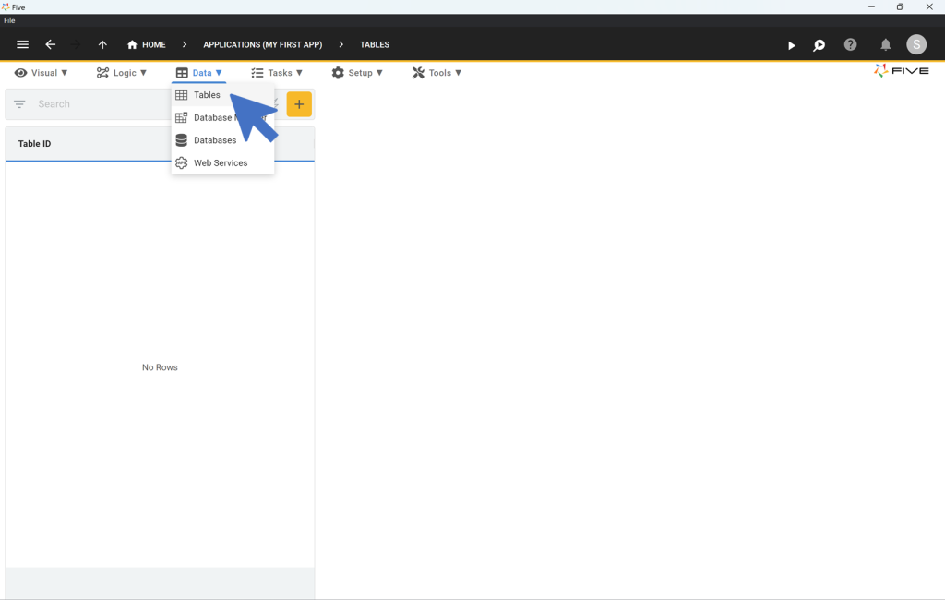
Task: Open the user account avatar menu
Action: coord(916,44)
